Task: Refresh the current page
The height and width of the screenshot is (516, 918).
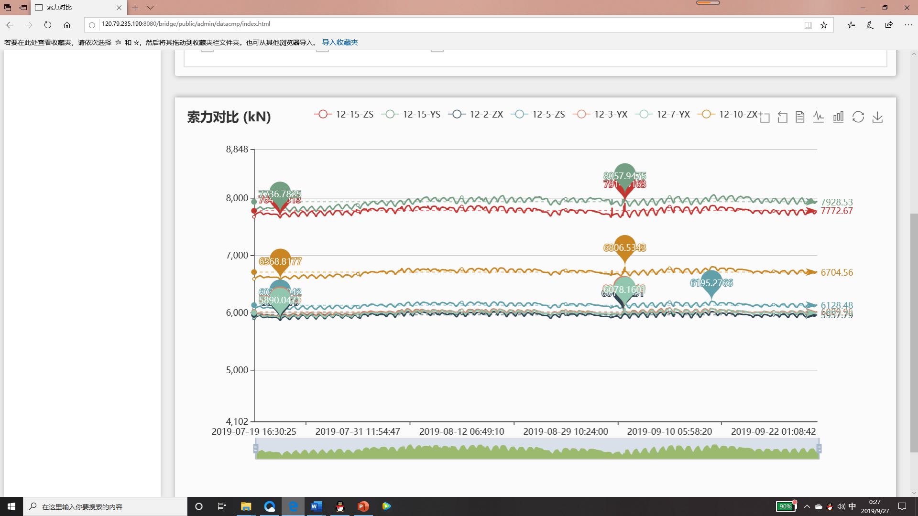Action: pyautogui.click(x=48, y=25)
